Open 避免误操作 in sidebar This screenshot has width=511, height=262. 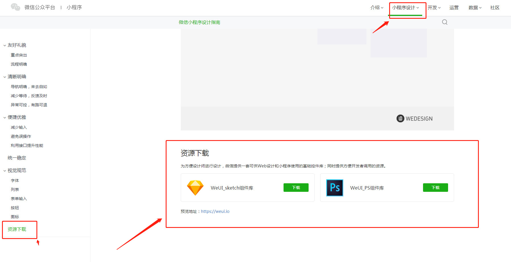click(21, 136)
